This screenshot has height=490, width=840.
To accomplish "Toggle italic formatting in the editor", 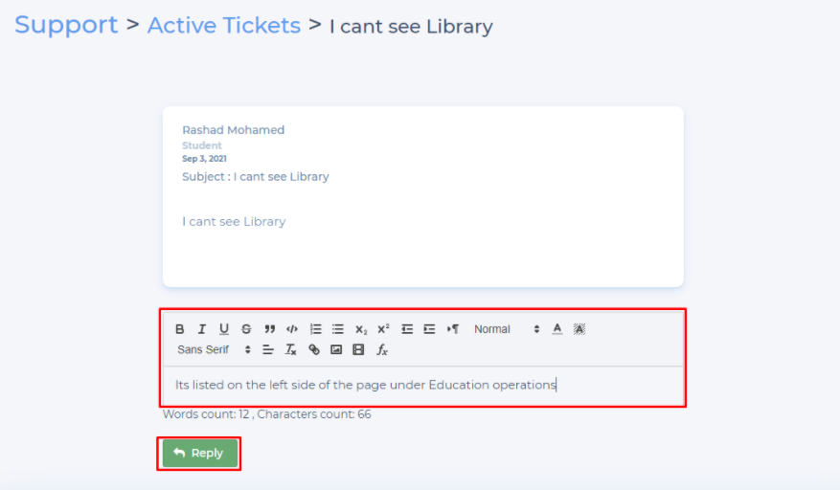I will 202,329.
